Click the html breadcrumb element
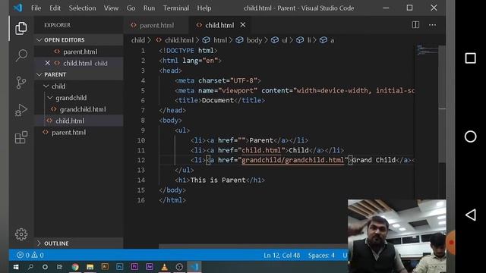Image resolution: width=486 pixels, height=273 pixels. point(215,40)
